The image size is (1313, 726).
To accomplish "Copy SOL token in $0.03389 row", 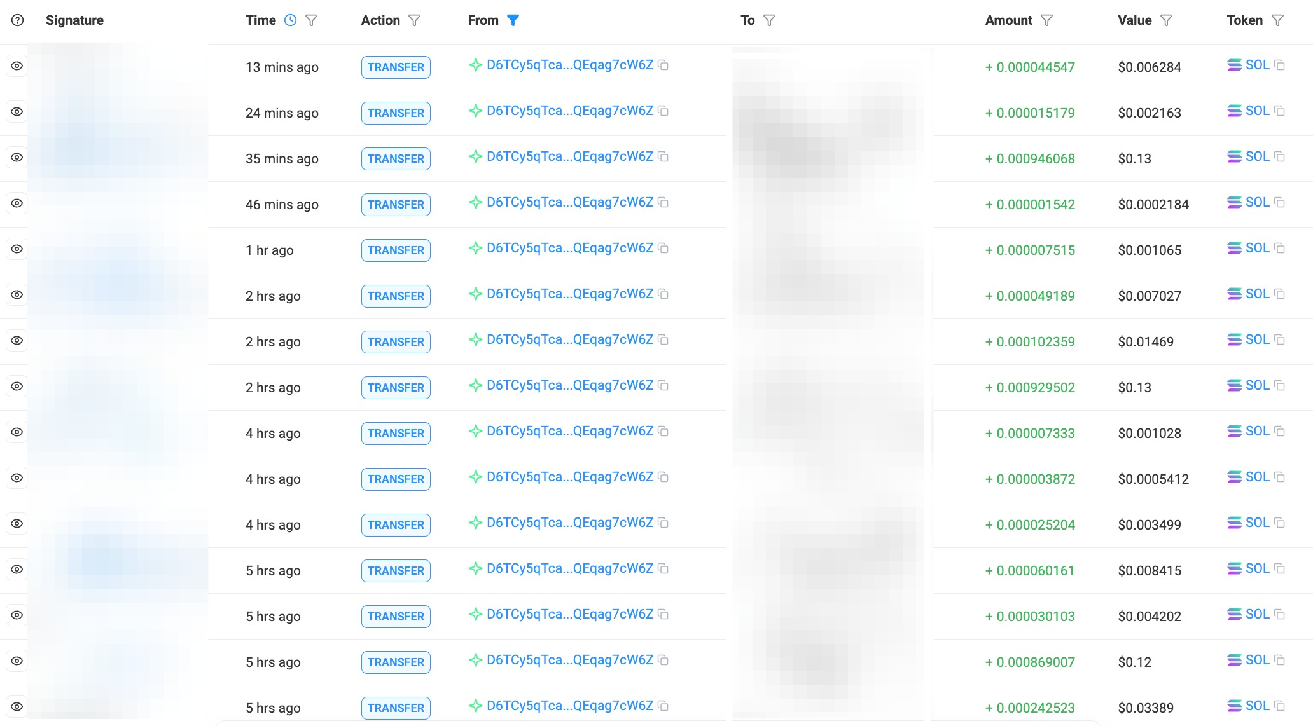I will point(1280,706).
